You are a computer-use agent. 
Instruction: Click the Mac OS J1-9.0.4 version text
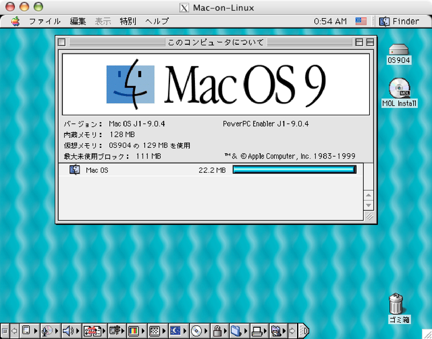point(137,124)
